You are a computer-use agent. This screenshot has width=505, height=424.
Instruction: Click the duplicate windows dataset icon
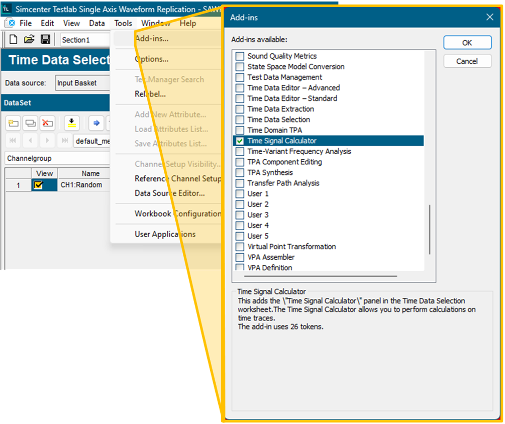[31, 123]
